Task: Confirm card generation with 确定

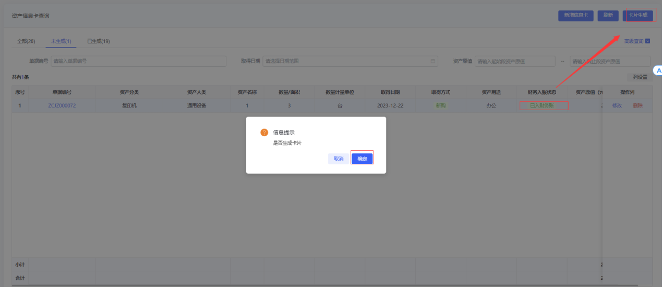Action: (x=362, y=159)
